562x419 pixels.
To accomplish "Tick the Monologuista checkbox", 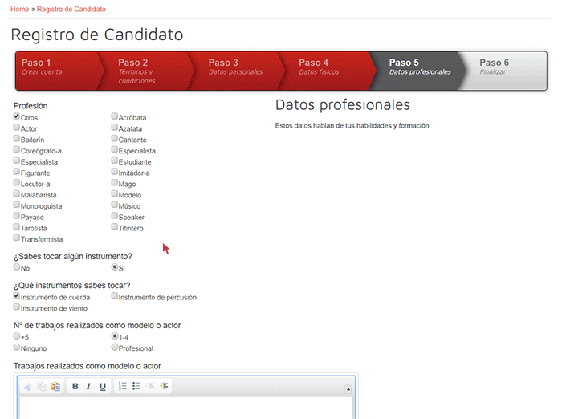I will (17, 205).
